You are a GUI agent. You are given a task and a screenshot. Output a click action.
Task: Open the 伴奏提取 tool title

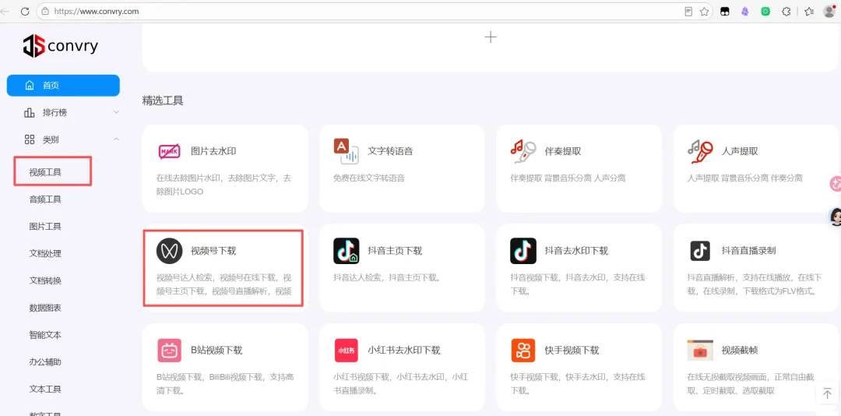(563, 151)
